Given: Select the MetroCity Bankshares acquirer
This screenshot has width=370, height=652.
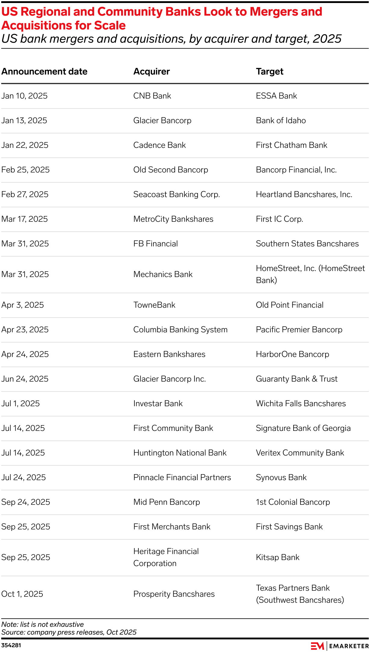Looking at the screenshot, I should click(173, 219).
